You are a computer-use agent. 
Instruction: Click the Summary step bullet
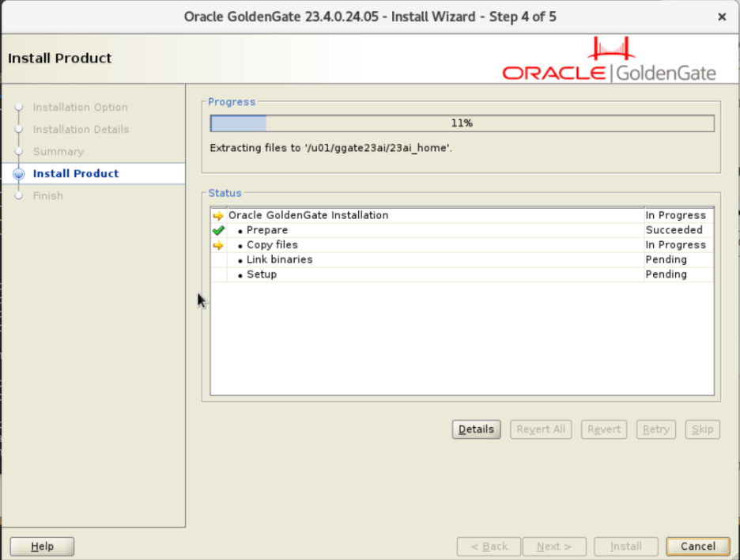[x=19, y=152]
